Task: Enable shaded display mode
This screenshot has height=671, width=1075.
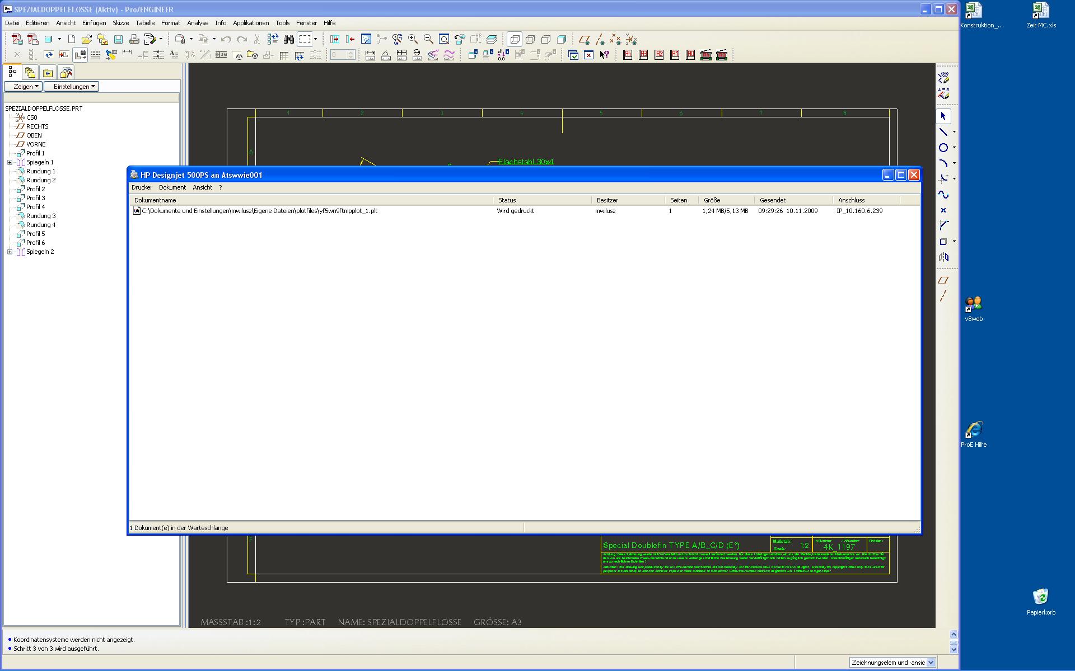Action: click(x=562, y=39)
